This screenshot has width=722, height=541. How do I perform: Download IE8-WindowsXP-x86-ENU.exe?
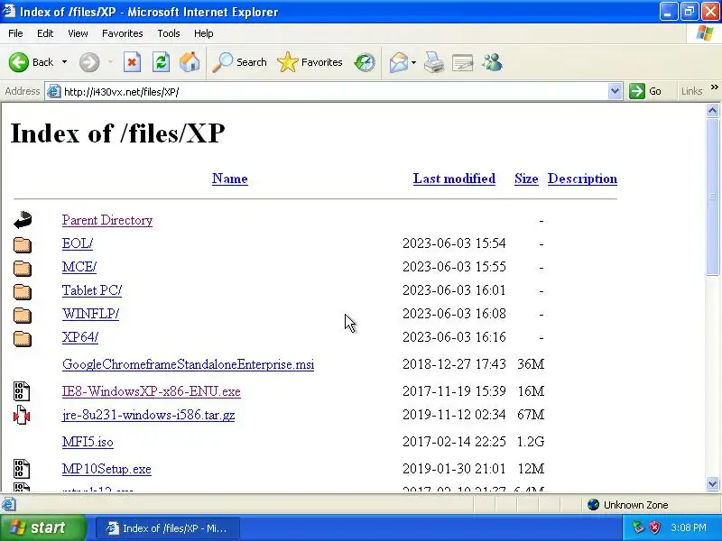(151, 391)
